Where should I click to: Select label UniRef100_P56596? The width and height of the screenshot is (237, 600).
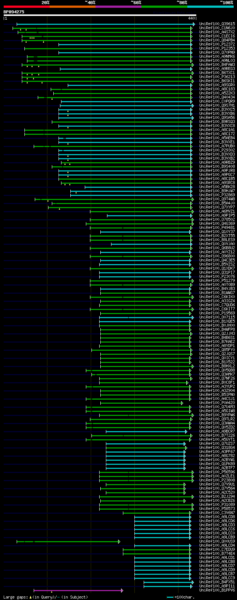tap(217, 472)
